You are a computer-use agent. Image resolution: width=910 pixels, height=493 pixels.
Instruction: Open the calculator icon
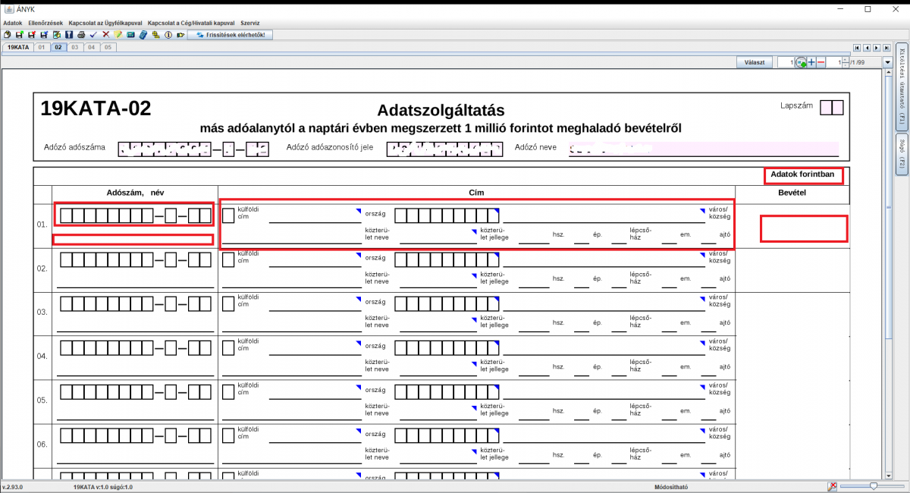pyautogui.click(x=143, y=35)
